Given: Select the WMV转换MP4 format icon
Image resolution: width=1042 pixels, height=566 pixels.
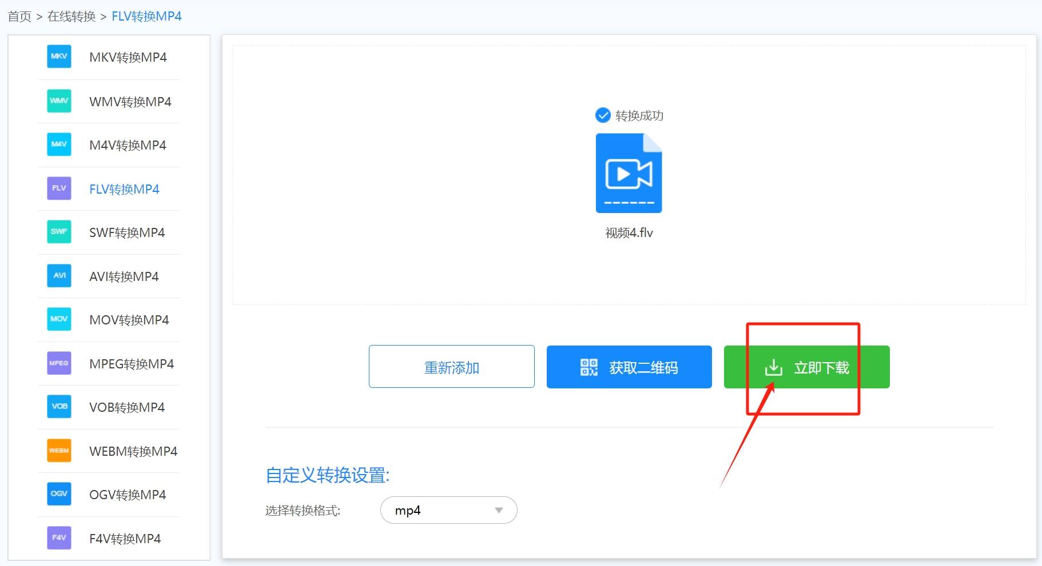Looking at the screenshot, I should [x=58, y=101].
